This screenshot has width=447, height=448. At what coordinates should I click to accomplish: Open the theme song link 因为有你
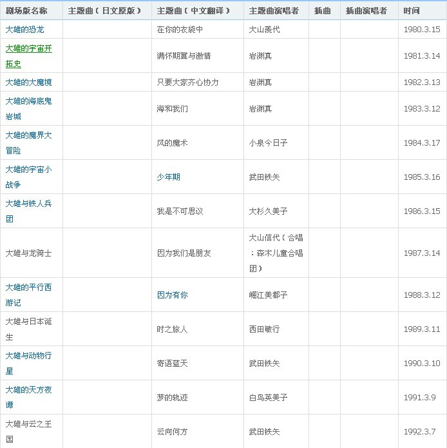172,295
